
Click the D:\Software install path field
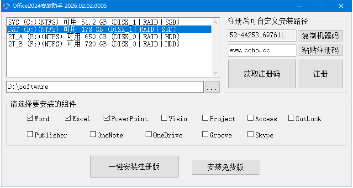[x=105, y=86]
